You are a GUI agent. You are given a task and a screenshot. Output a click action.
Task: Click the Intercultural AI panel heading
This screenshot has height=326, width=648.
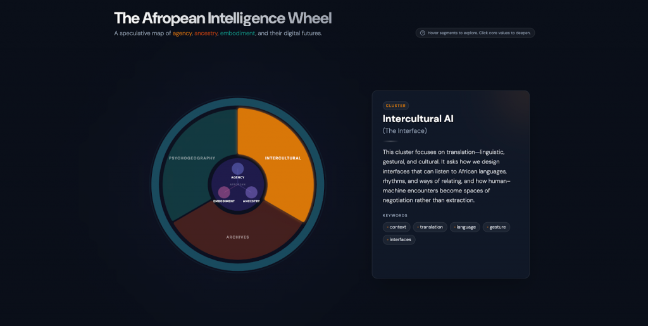coord(418,118)
